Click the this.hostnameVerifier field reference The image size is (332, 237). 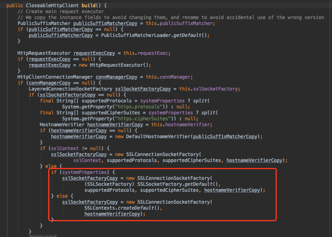[x=182, y=125]
